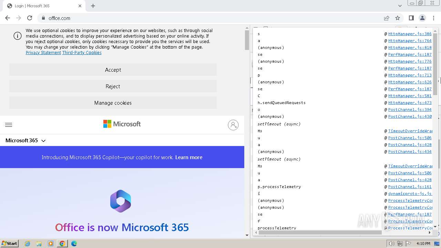The width and height of the screenshot is (441, 248).
Task: Open PostChannel.js:394 source link
Action: coord(410,110)
